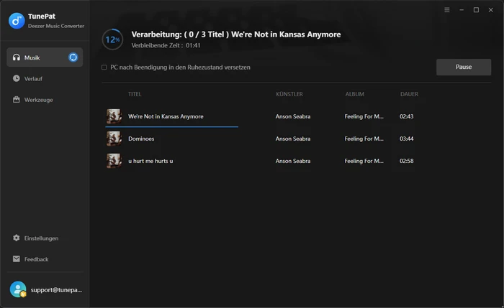Viewport: 504px width, 308px height.
Task: Click the KÜNSTLER column header
Action: (289, 94)
